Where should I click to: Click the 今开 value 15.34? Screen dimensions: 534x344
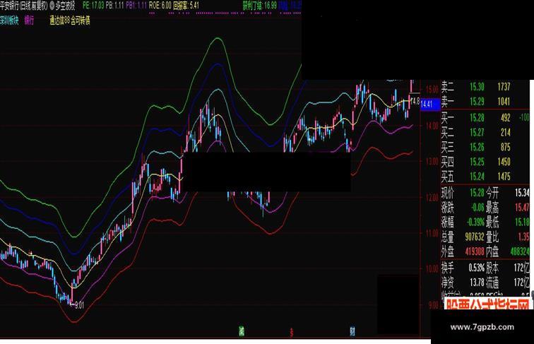[x=522, y=193]
